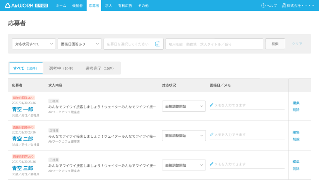Expand 面接調整開始 status for 青空 三郎
This screenshot has width=319, height=187.
pyautogui.click(x=184, y=165)
